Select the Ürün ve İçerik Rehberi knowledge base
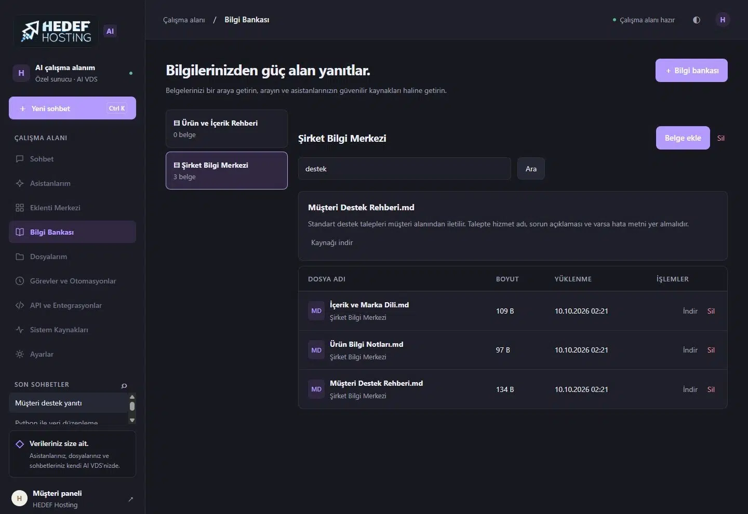 tap(226, 129)
